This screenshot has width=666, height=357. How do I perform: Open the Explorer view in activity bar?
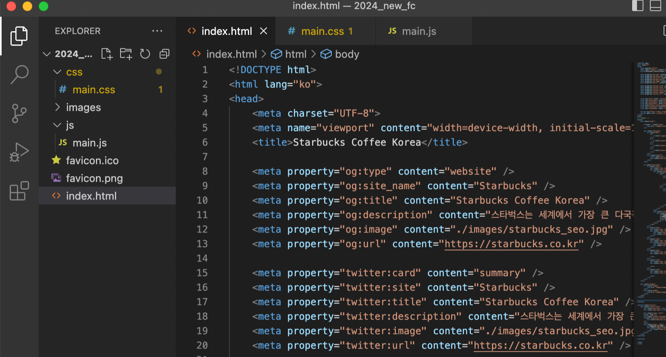pos(19,36)
